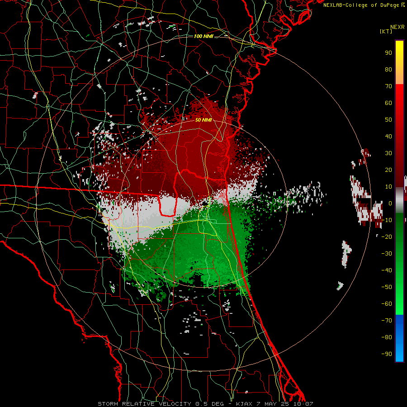
Task: Click the -20 value on the velocity scale
Action: coord(387,237)
